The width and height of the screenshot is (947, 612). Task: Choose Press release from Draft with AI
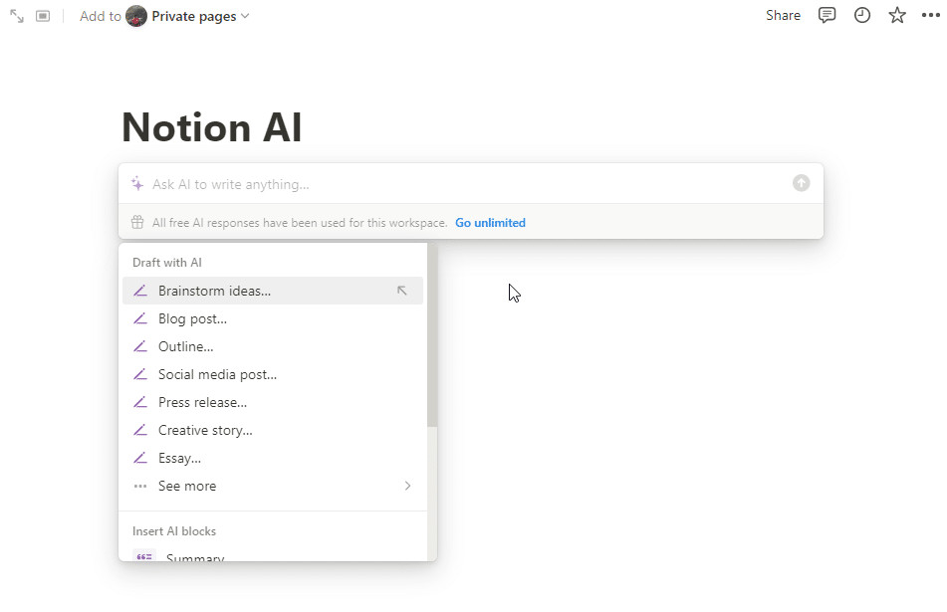[x=202, y=402]
